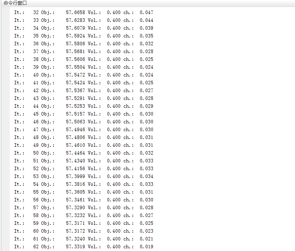Select objective value 57.5806
295x251 pixels.
click(75, 44)
